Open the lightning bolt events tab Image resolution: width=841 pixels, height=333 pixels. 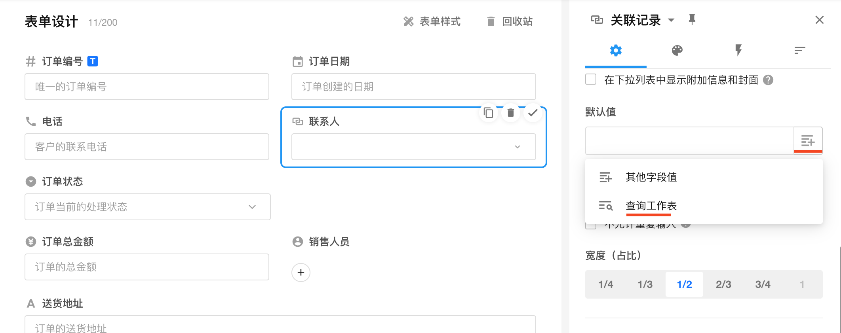tap(738, 51)
